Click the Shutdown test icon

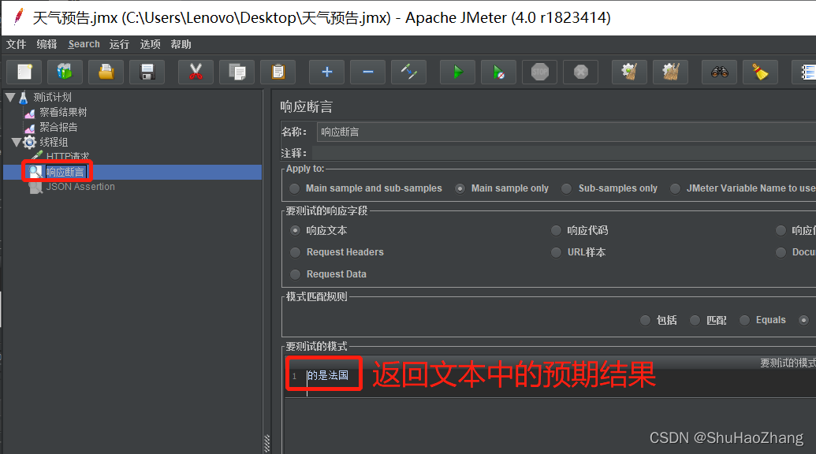coord(581,72)
